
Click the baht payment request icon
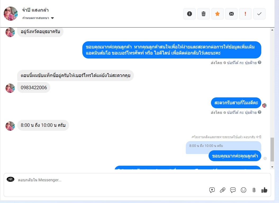click(x=254, y=190)
